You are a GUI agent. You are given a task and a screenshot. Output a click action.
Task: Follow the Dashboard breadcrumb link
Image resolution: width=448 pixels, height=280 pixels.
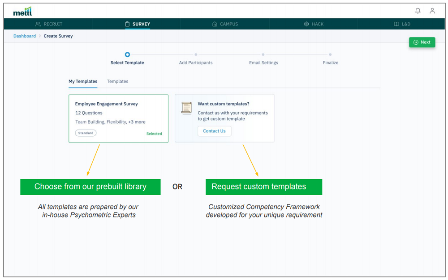tap(25, 36)
